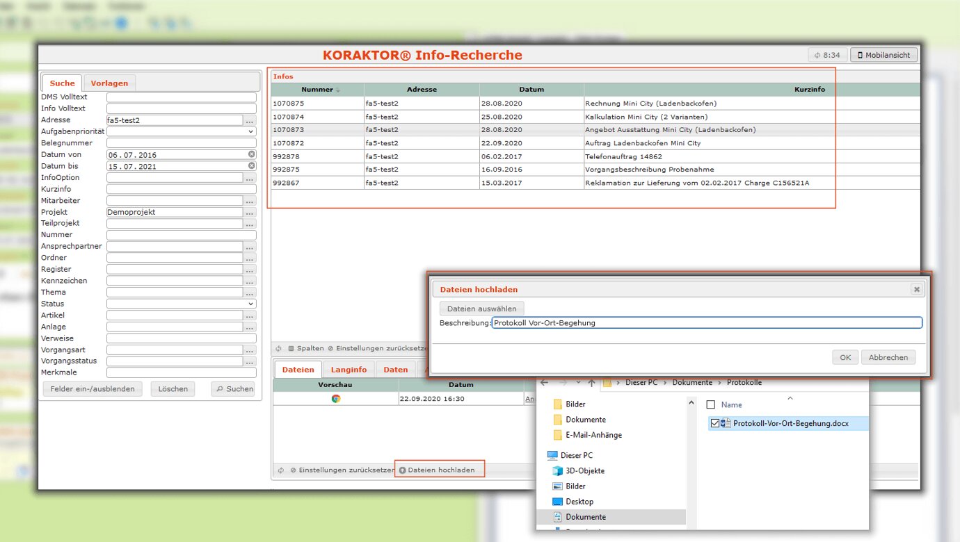Switch to the Langinfo tab
Image resolution: width=960 pixels, height=542 pixels.
coord(349,370)
